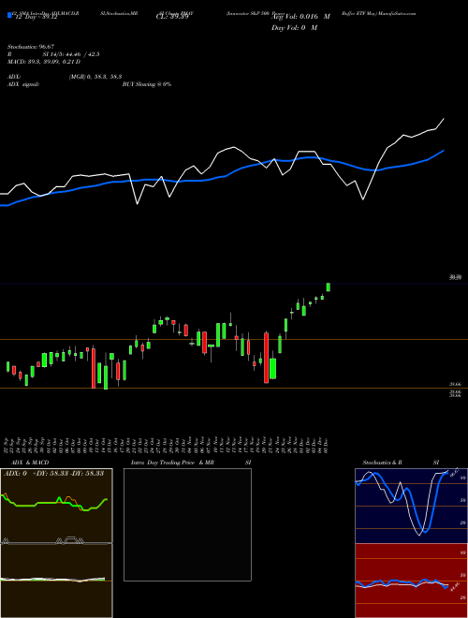Viewport: 468px width, 618px height.
Task: Click the Stochastics & R panel title
Action: [x=383, y=463]
